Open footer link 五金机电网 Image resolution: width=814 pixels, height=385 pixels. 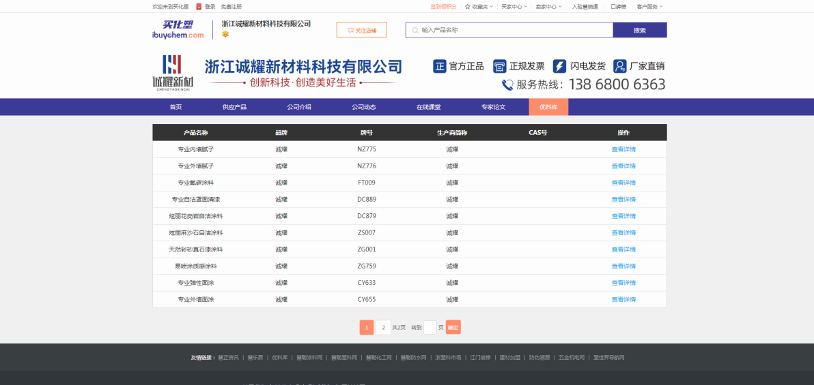[572, 358]
